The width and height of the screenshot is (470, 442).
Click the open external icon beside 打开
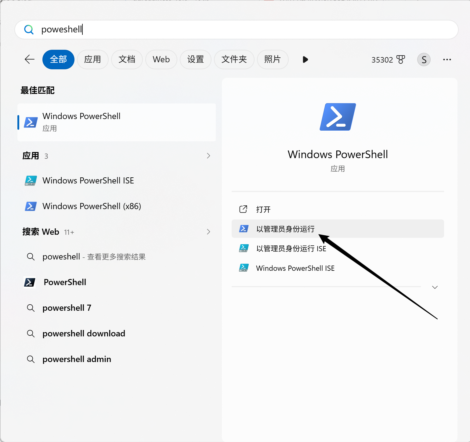[x=243, y=209]
